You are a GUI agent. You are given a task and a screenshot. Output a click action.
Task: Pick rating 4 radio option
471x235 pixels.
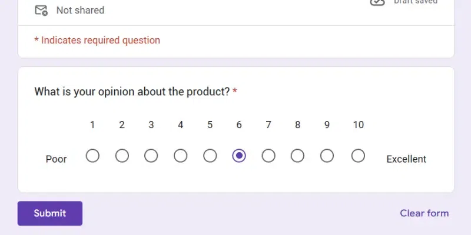(x=181, y=156)
